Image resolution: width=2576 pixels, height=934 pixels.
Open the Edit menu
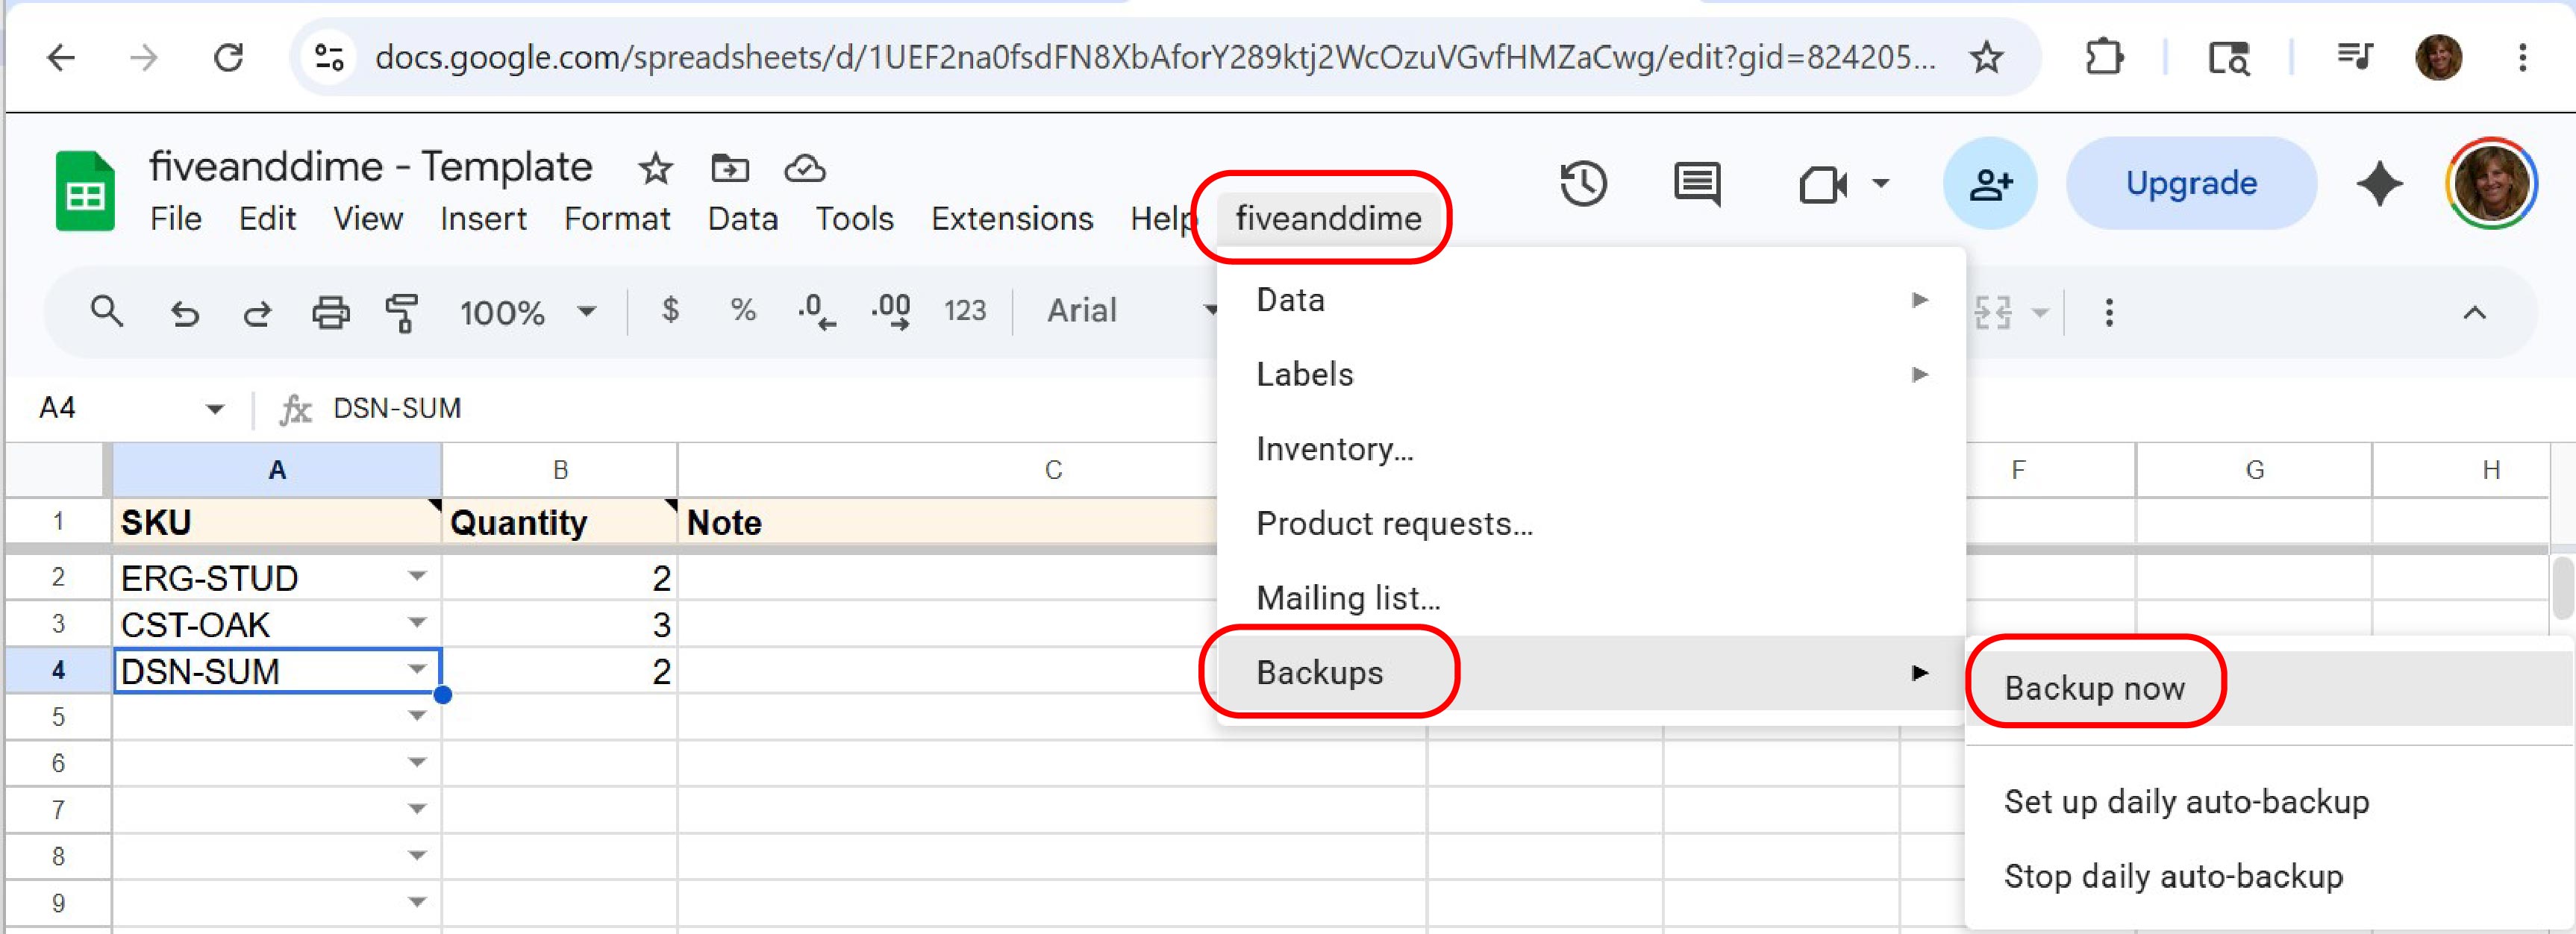(267, 219)
